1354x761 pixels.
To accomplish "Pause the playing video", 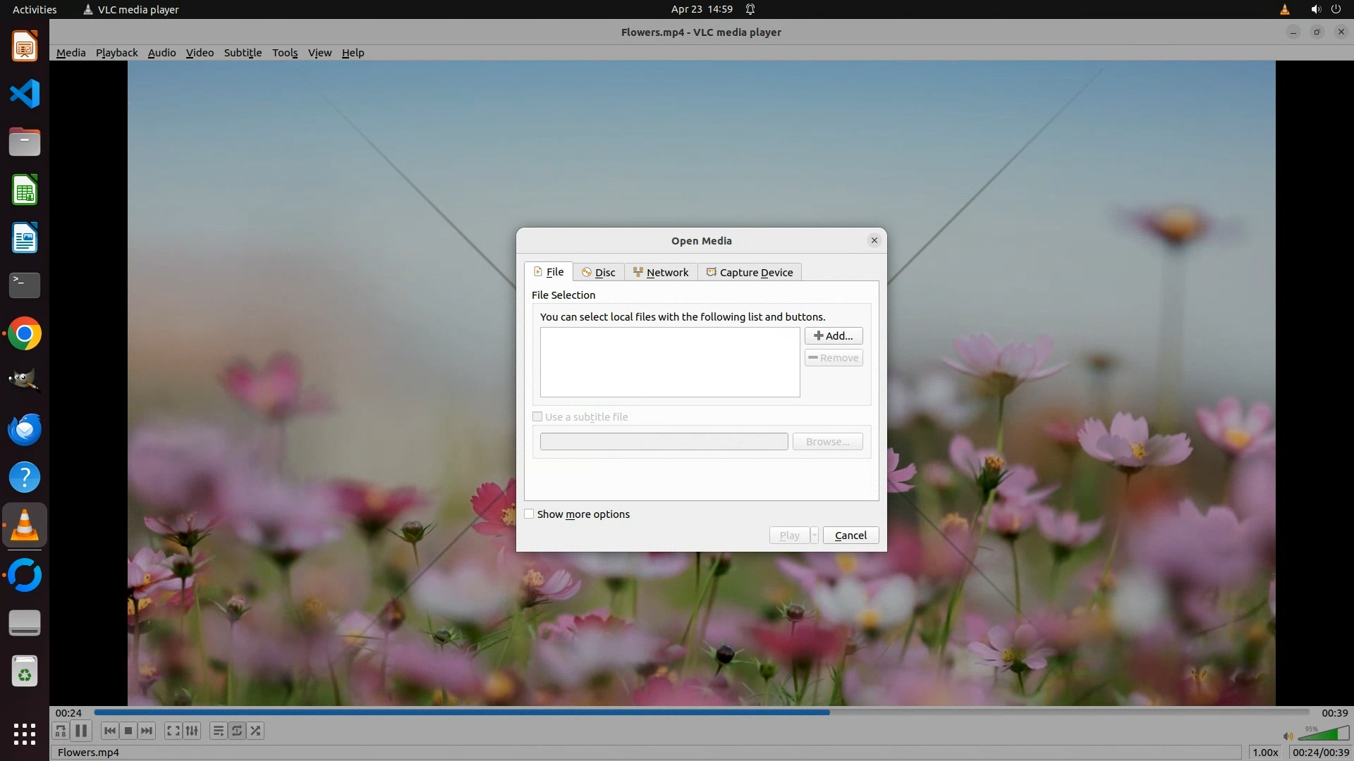I will (81, 731).
